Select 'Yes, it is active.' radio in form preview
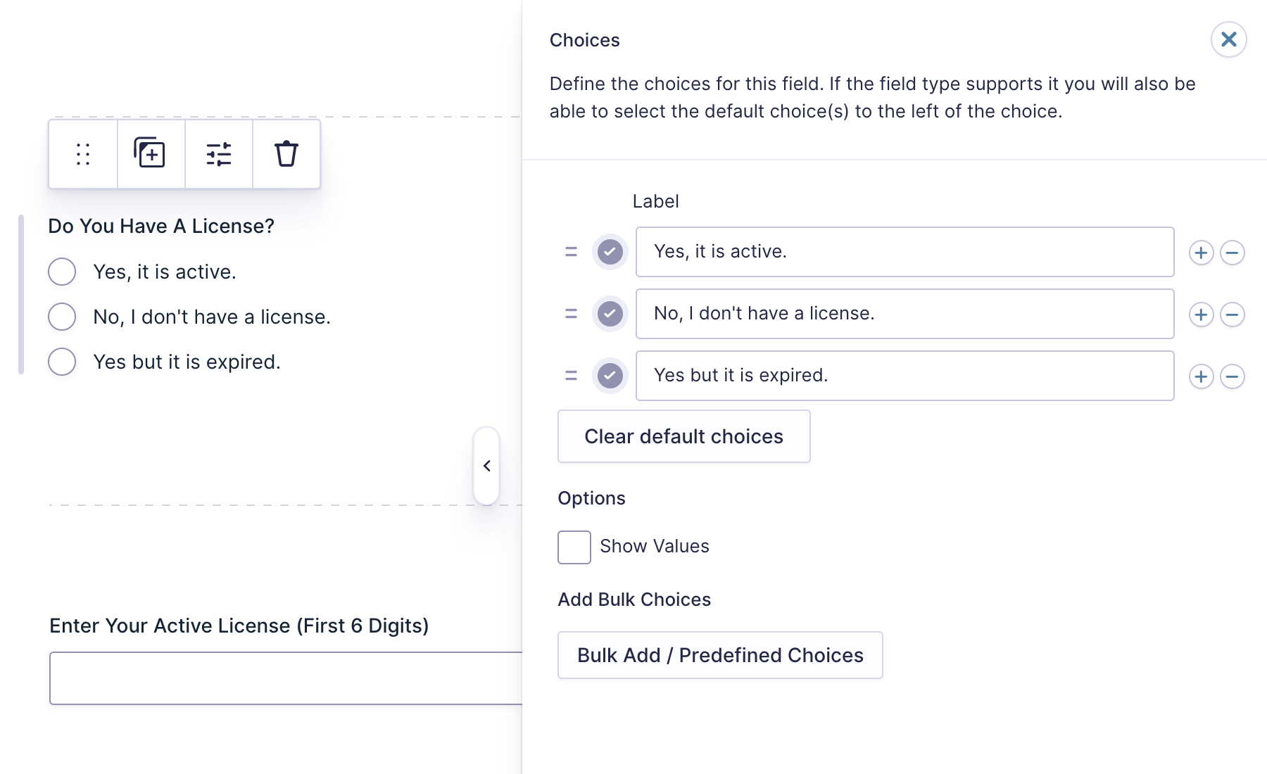The width and height of the screenshot is (1267, 774). click(62, 272)
